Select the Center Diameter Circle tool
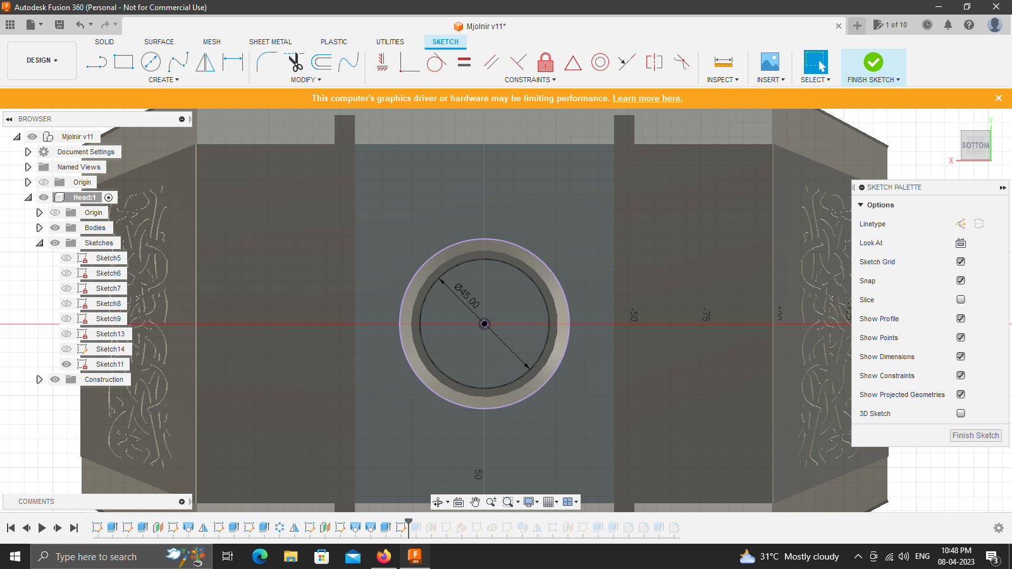Screen dimensions: 1012x569 151,62
